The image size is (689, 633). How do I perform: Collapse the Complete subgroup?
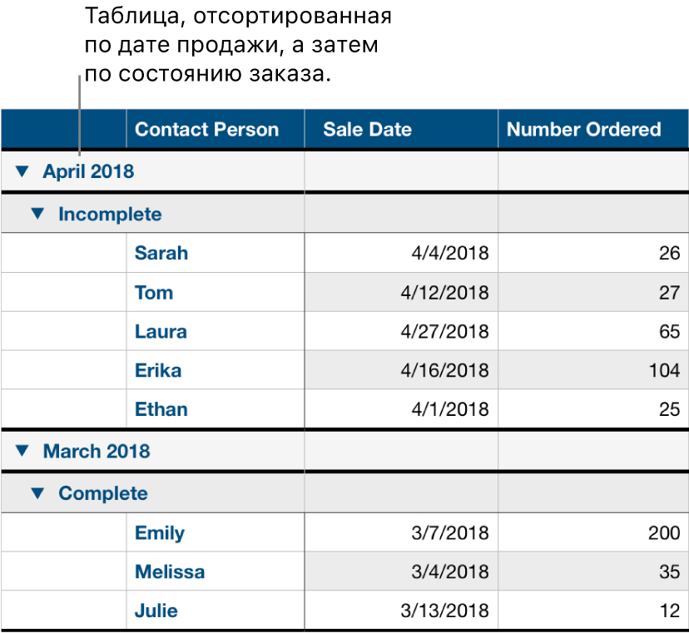coord(40,492)
